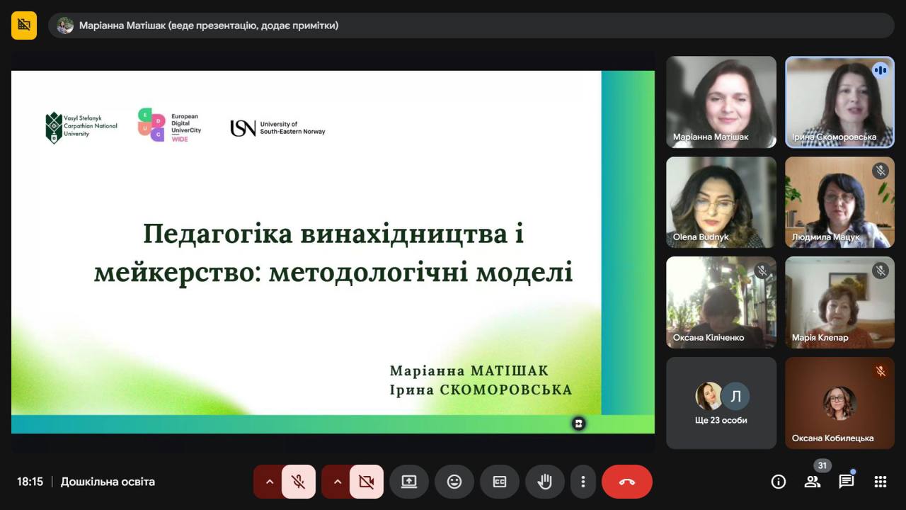
Task: Open the 'Ще 23 особи' participants tile
Action: pos(721,403)
